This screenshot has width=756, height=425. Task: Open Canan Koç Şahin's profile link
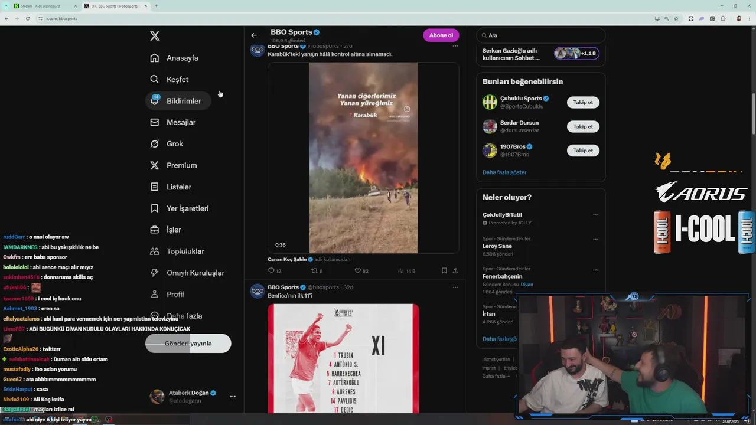[287, 259]
